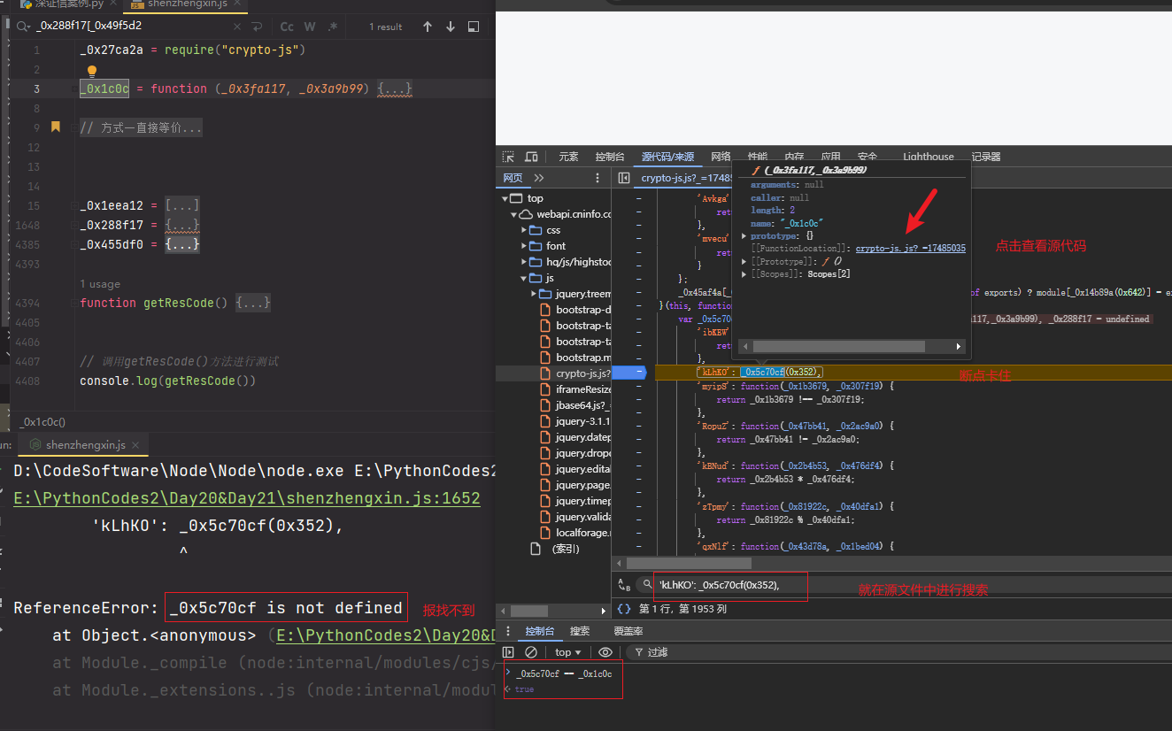Click the bookmark icon on line 9
1172x731 pixels.
56,127
